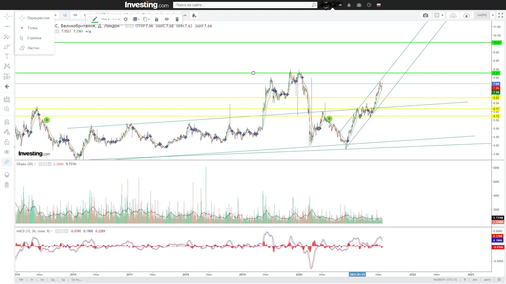Click the 10.07 green price label
The width and height of the screenshot is (506, 284).
pos(497,43)
